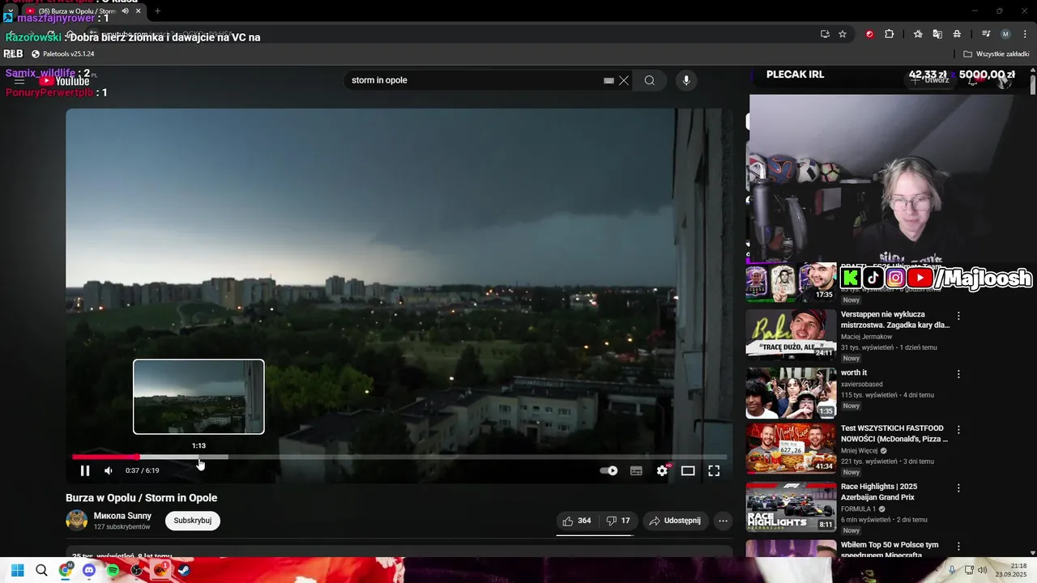This screenshot has width=1037, height=583.
Task: Mute the tab via the speaker icon on the tab
Action: pyautogui.click(x=125, y=11)
